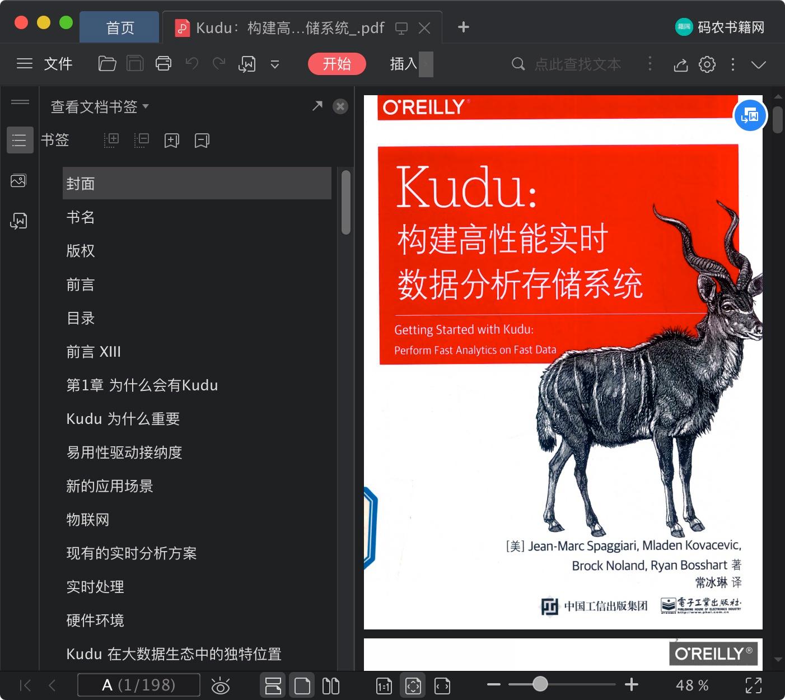This screenshot has height=700, width=785.
Task: Open the 查看文档书签 dropdown
Action: pos(100,106)
